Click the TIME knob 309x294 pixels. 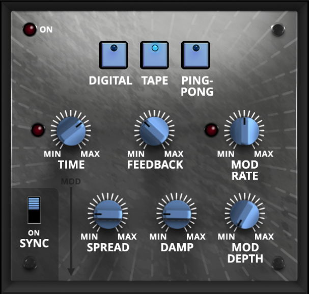coord(71,131)
